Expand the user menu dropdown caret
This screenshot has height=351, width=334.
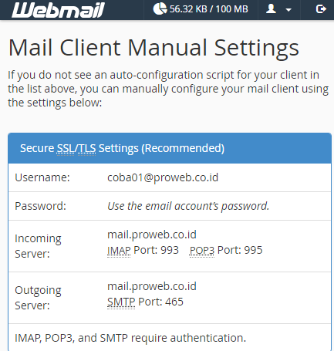pyautogui.click(x=288, y=10)
